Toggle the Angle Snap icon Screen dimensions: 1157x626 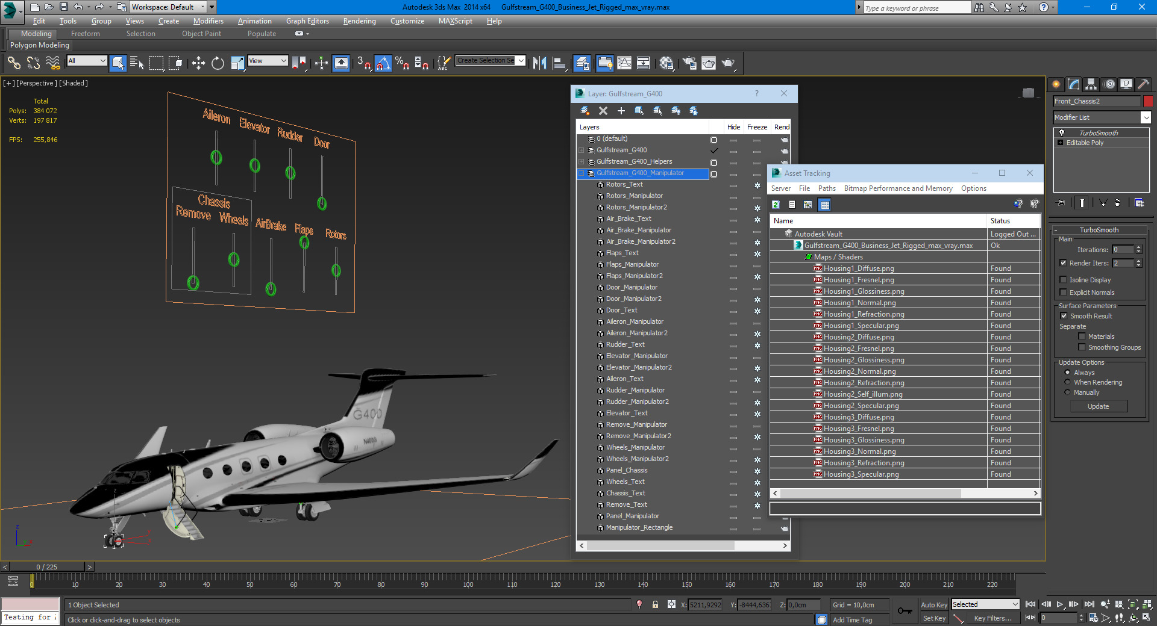pyautogui.click(x=383, y=63)
